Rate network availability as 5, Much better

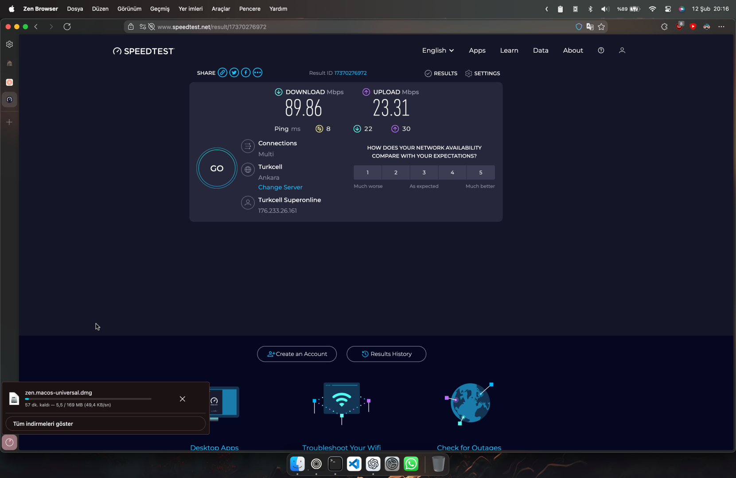tap(481, 173)
